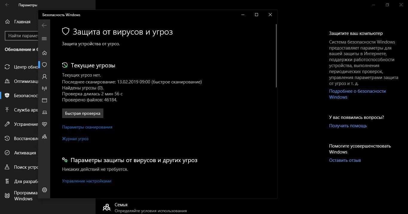Click the Семья people icon in Settings window
This screenshot has width=408, height=214.
coord(106,207)
